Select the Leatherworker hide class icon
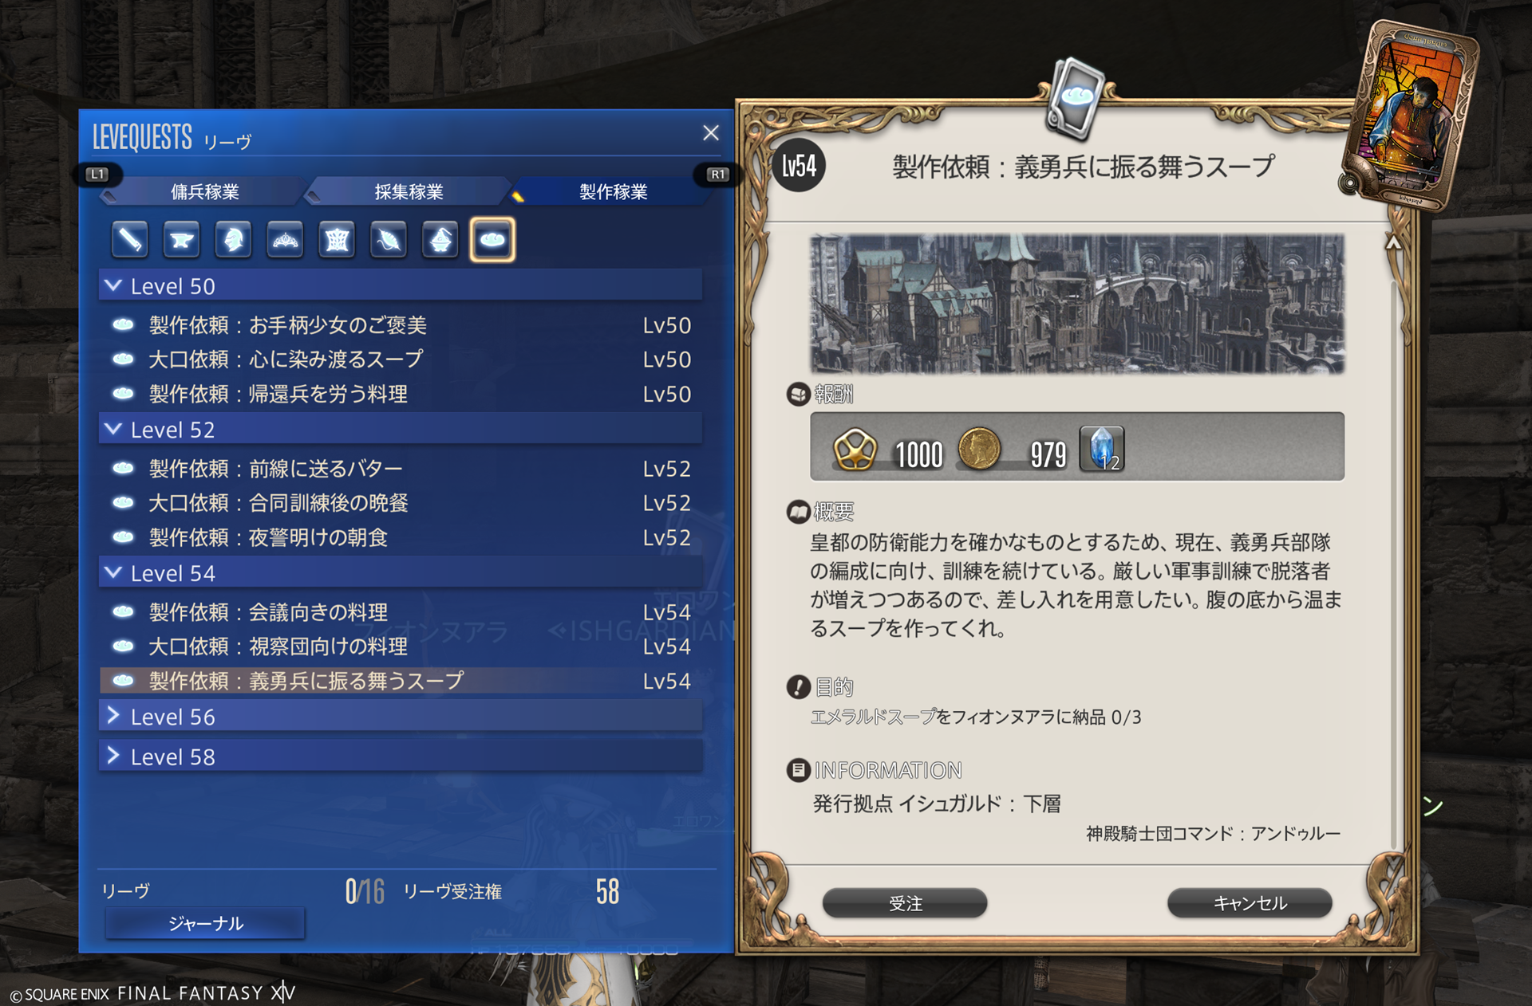 pyautogui.click(x=337, y=239)
